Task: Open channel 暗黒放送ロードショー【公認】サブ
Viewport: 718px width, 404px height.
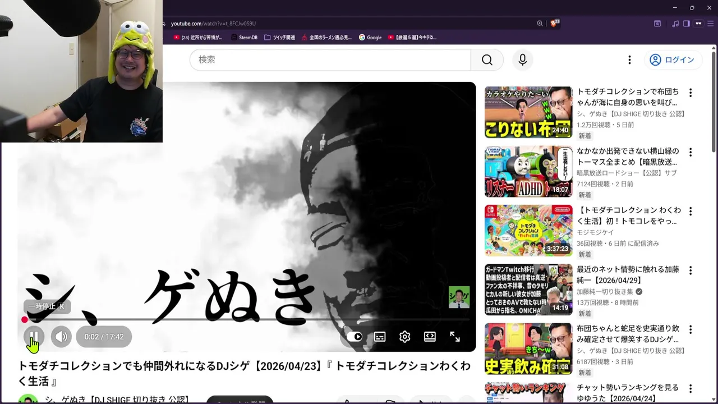Action: coord(627,173)
